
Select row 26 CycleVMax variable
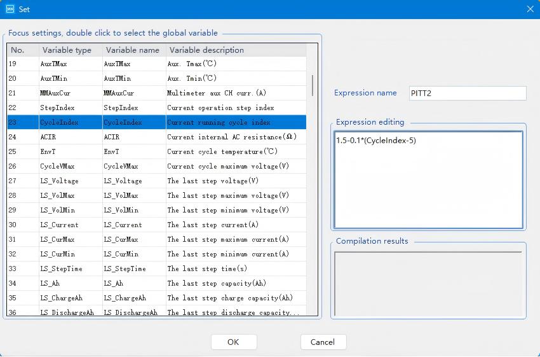coord(157,166)
